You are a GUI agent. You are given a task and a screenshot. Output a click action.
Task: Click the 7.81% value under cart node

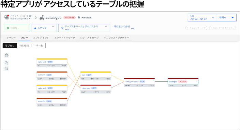pos(108,79)
